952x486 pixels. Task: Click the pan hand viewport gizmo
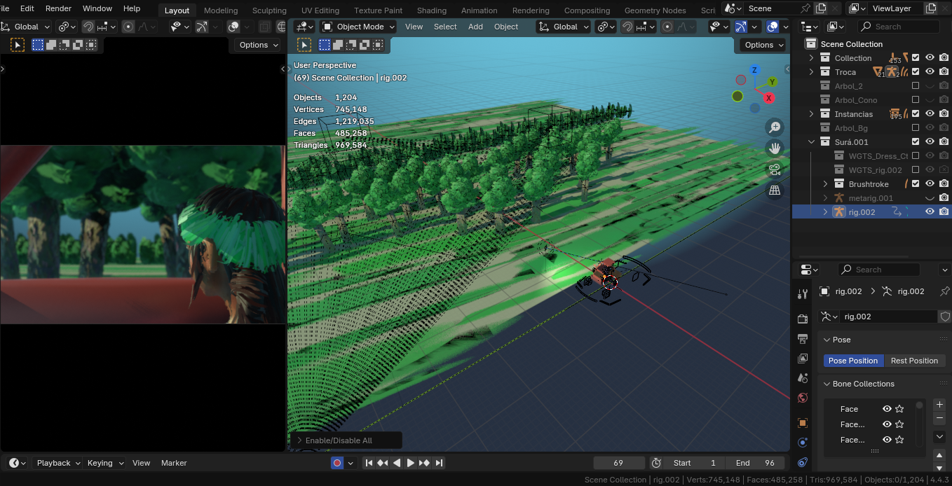coord(775,148)
